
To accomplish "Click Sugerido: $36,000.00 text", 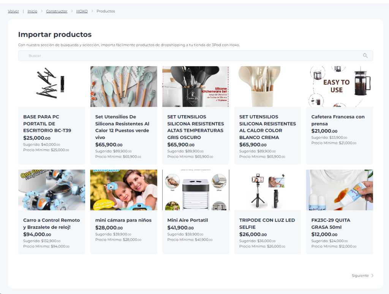I will (x=257, y=241).
